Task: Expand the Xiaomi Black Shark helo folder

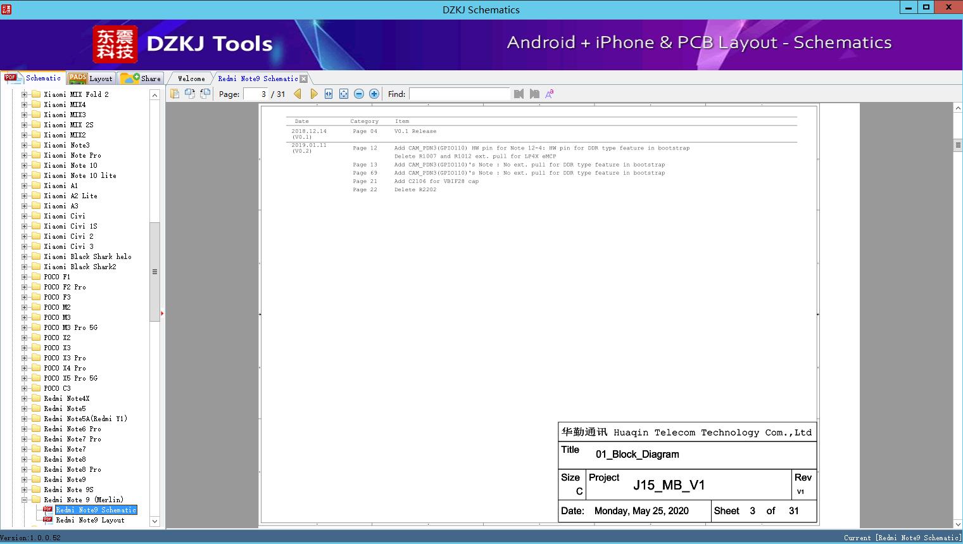Action: [x=25, y=256]
